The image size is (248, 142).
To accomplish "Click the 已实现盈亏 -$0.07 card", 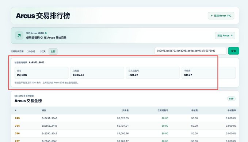I will pyautogui.click(x=153, y=73).
